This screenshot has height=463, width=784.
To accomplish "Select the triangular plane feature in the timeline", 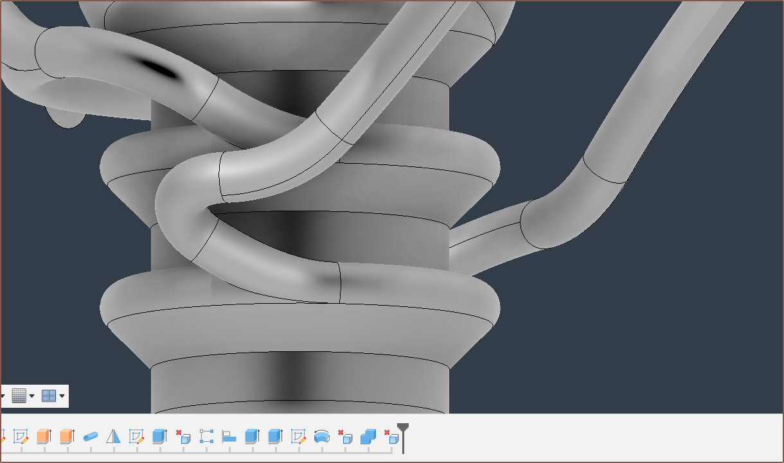I will pos(114,437).
